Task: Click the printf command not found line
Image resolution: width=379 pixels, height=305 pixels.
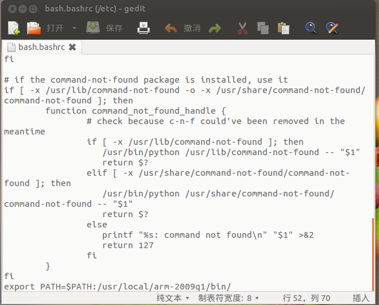Action: pos(208,235)
